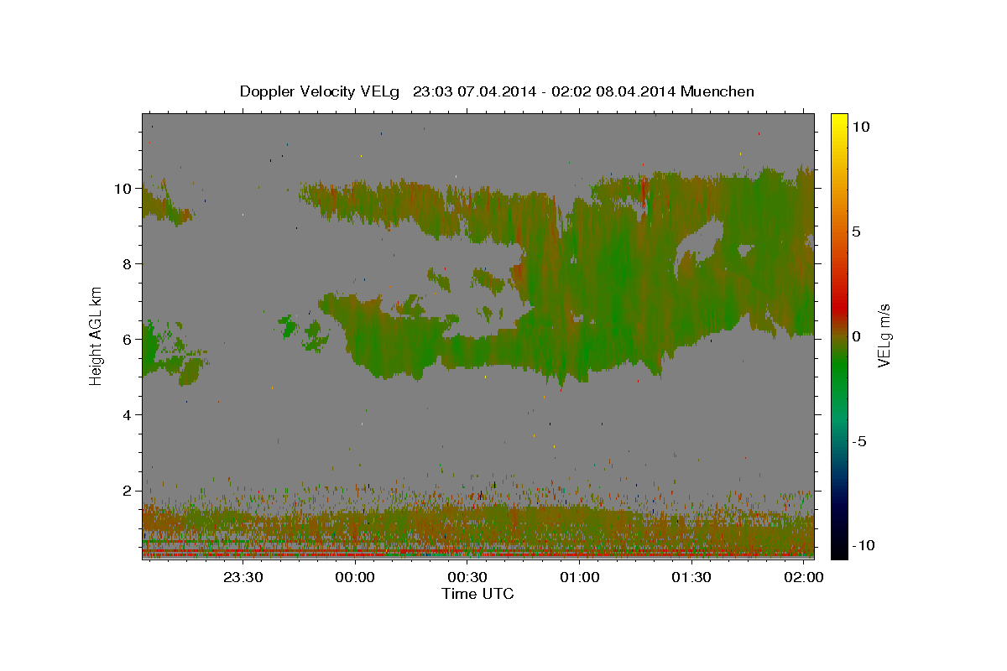Click the 01:30 time axis tick label

click(692, 577)
